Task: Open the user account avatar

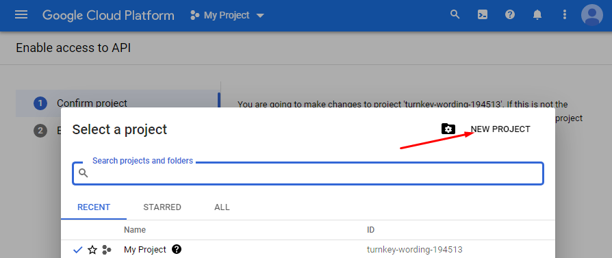Action: (592, 15)
